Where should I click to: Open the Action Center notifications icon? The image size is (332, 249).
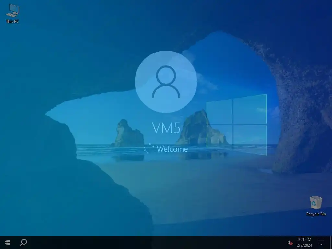coord(321,243)
